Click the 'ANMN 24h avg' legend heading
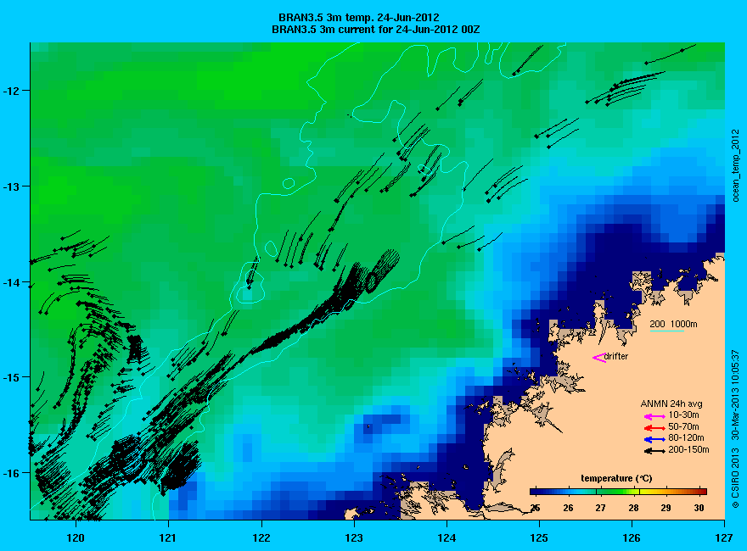Image resolution: width=747 pixels, height=551 pixels. pyautogui.click(x=671, y=404)
